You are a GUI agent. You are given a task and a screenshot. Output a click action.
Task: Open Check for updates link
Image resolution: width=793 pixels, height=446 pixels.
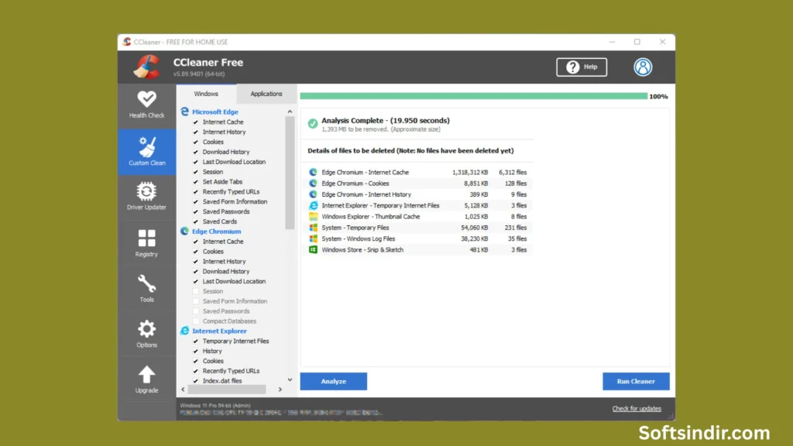[637, 408]
